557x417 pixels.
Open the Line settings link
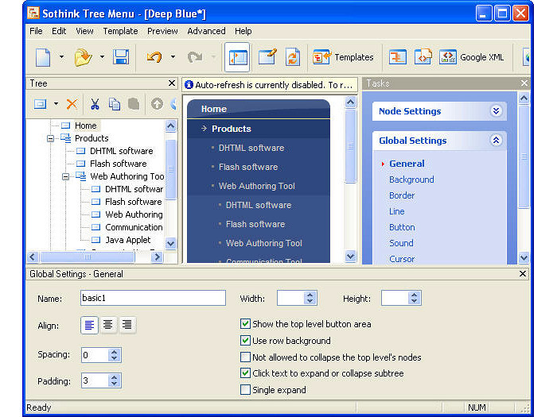pos(397,212)
